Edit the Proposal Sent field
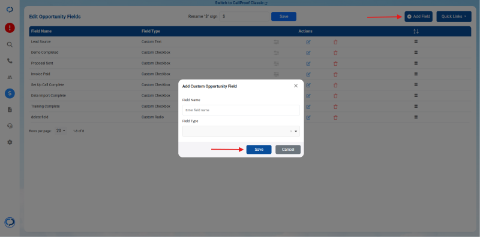Image resolution: width=480 pixels, height=237 pixels. click(x=308, y=63)
